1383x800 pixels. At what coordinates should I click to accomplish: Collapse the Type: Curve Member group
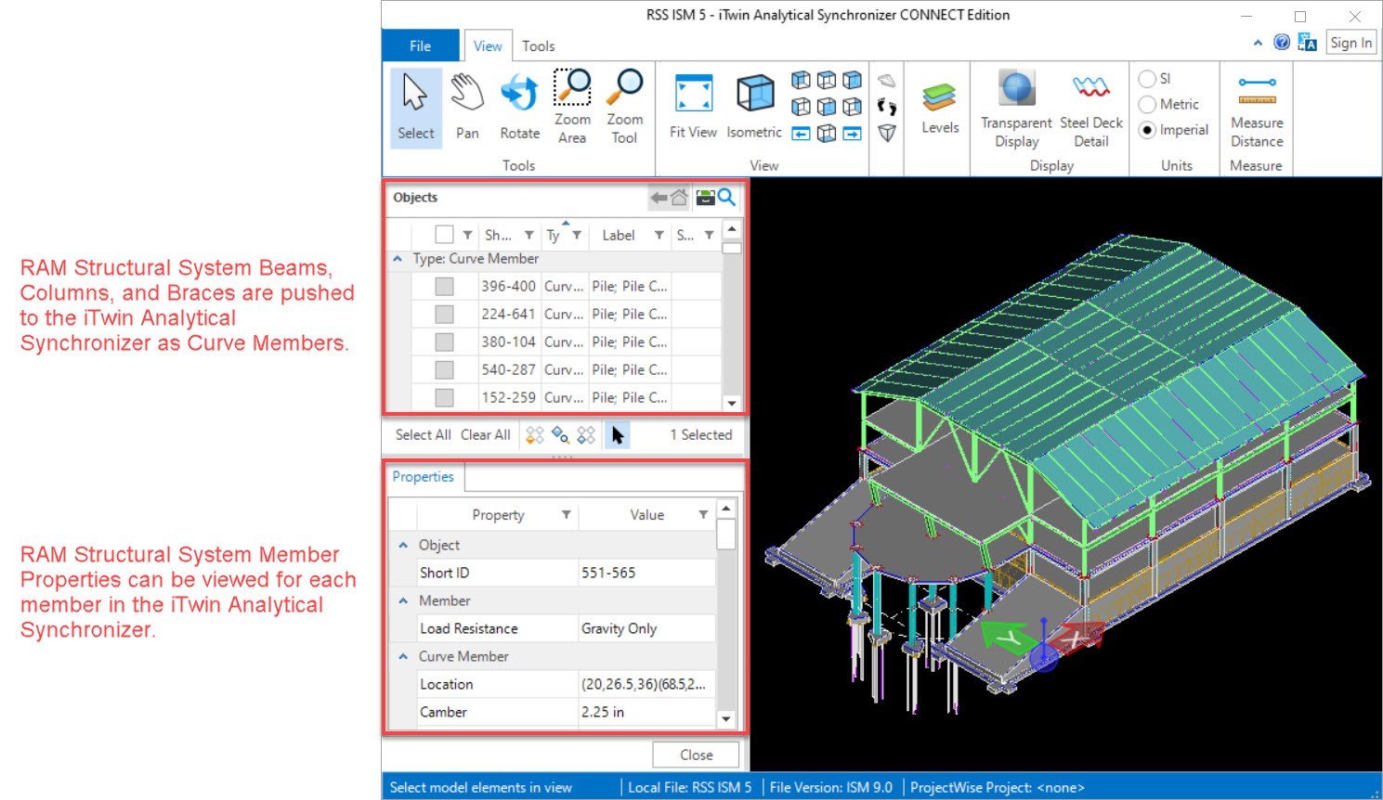pyautogui.click(x=398, y=259)
